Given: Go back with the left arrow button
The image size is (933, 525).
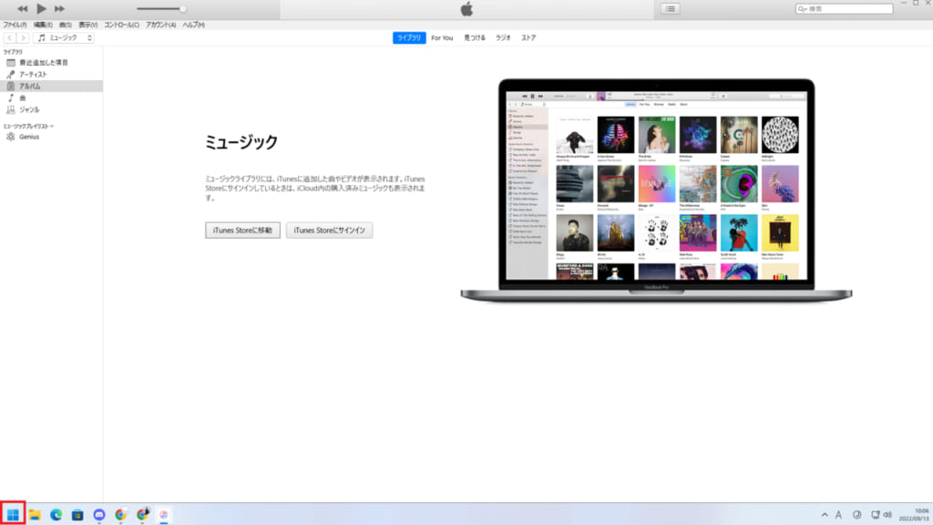Looking at the screenshot, I should 9,37.
